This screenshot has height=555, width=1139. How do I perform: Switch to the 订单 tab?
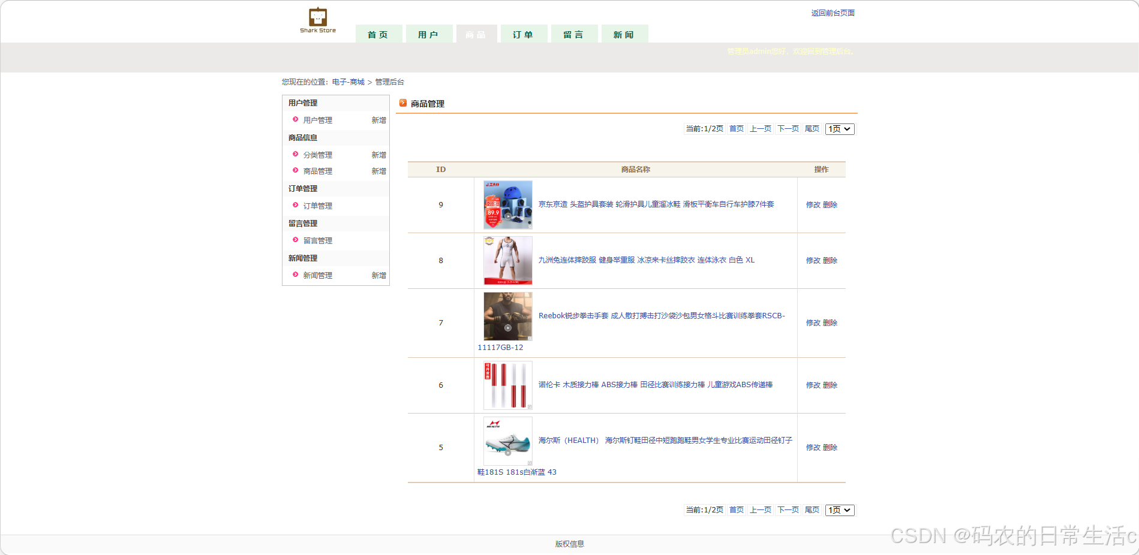point(523,34)
